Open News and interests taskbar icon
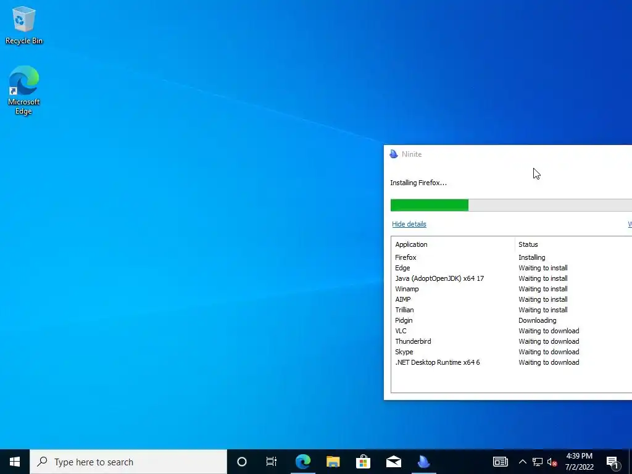Image resolution: width=632 pixels, height=474 pixels. (x=500, y=462)
